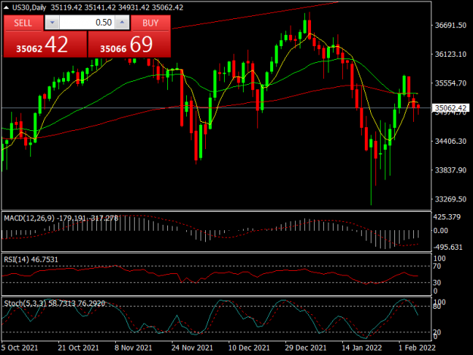This screenshot has width=473, height=355.
Task: Click the RSI(14) 46.7531 label
Action: (31, 260)
